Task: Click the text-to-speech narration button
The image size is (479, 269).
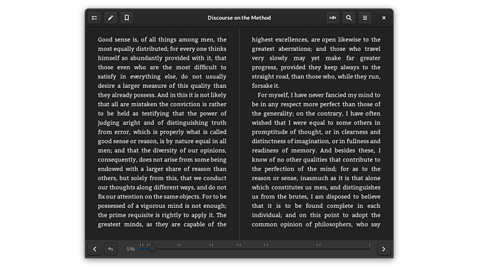Action: (x=332, y=18)
